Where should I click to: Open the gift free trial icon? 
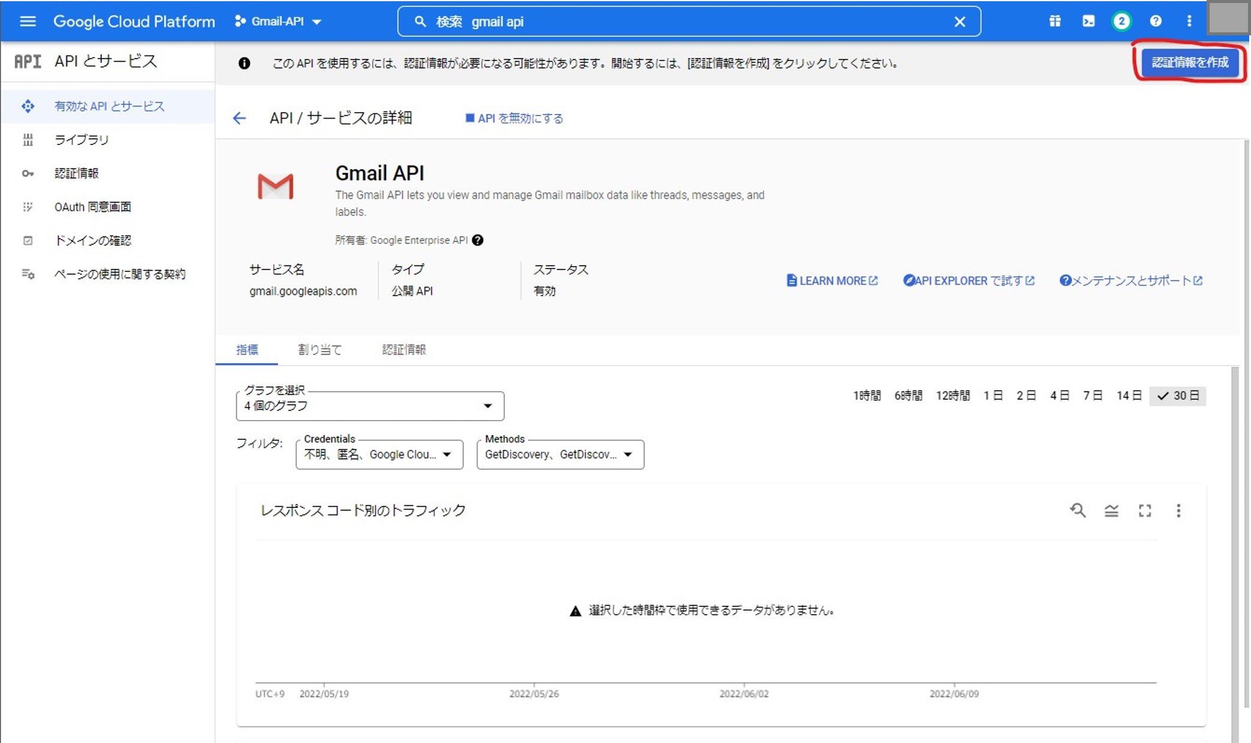pos(1055,22)
